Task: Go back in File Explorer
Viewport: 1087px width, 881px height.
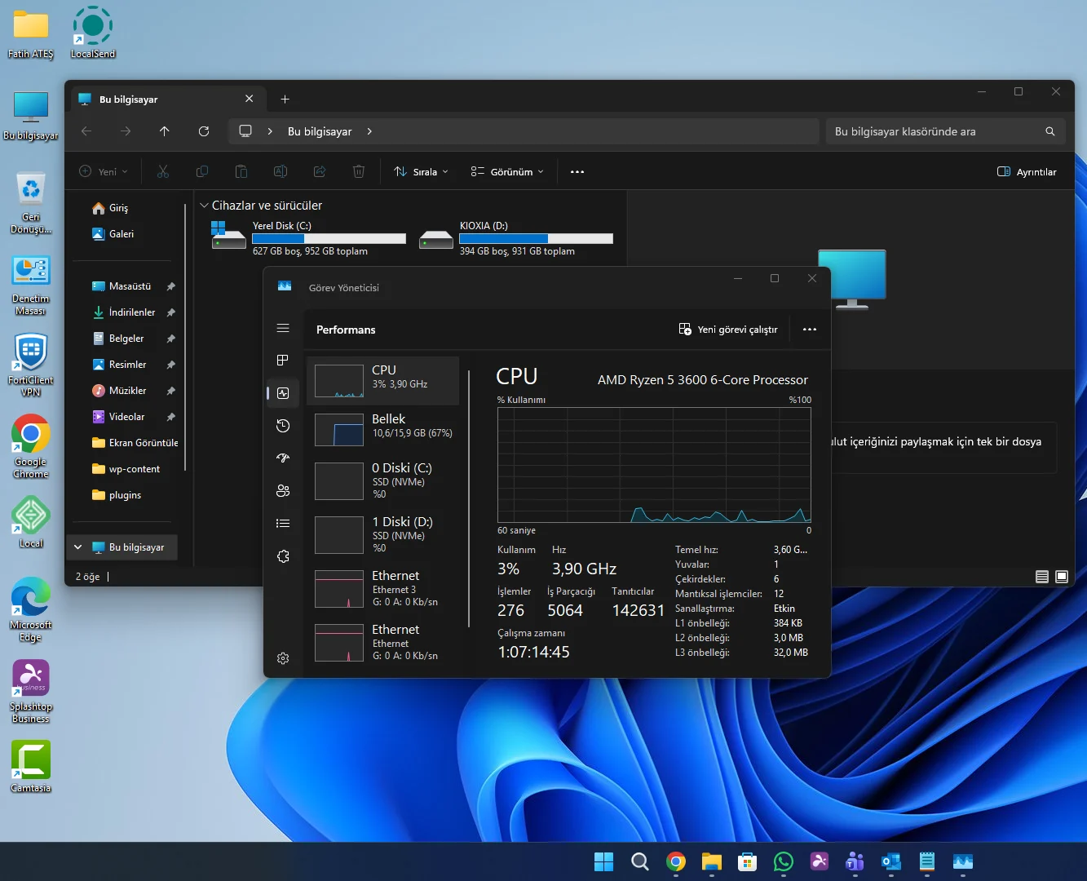Action: [86, 131]
